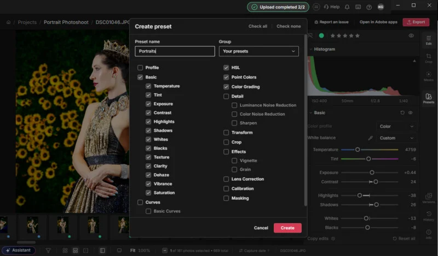Click the task list icon beside upload status
This screenshot has width=438, height=256.
(316, 7)
